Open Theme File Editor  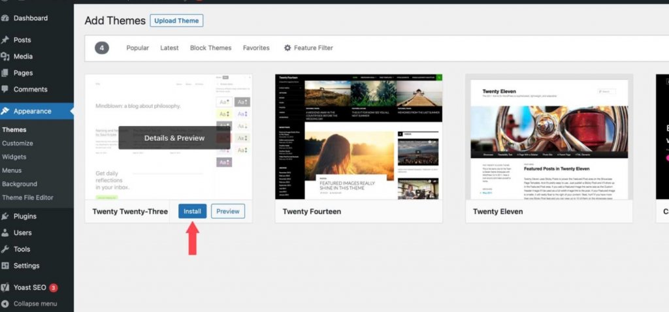27,197
